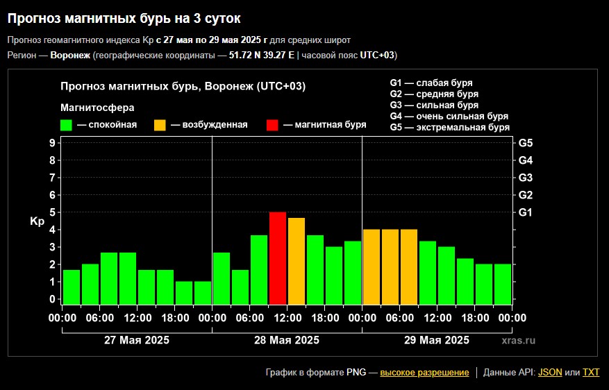Click the green 'спокойная' legend swatch

(x=67, y=125)
